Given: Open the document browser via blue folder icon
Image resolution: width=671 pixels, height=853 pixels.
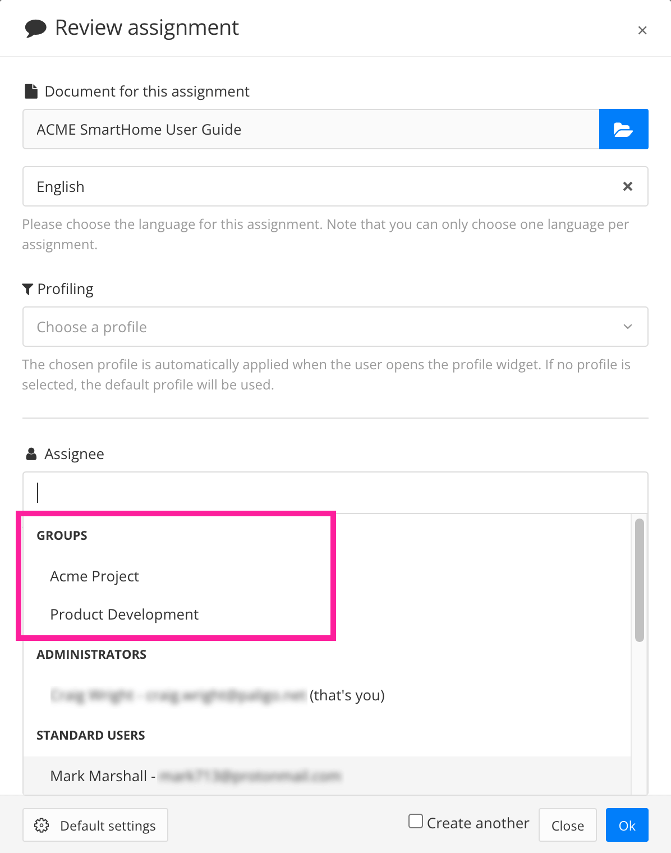Looking at the screenshot, I should (x=623, y=129).
